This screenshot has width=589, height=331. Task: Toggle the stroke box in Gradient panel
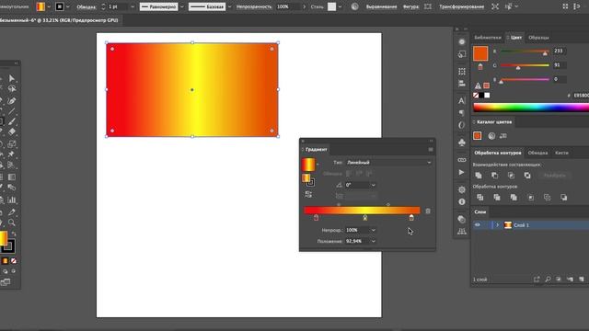coord(310,183)
